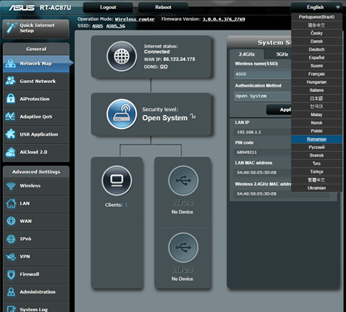Image resolution: width=346 pixels, height=312 pixels.
Task: Click the System Log notepad icon
Action: click(11, 309)
